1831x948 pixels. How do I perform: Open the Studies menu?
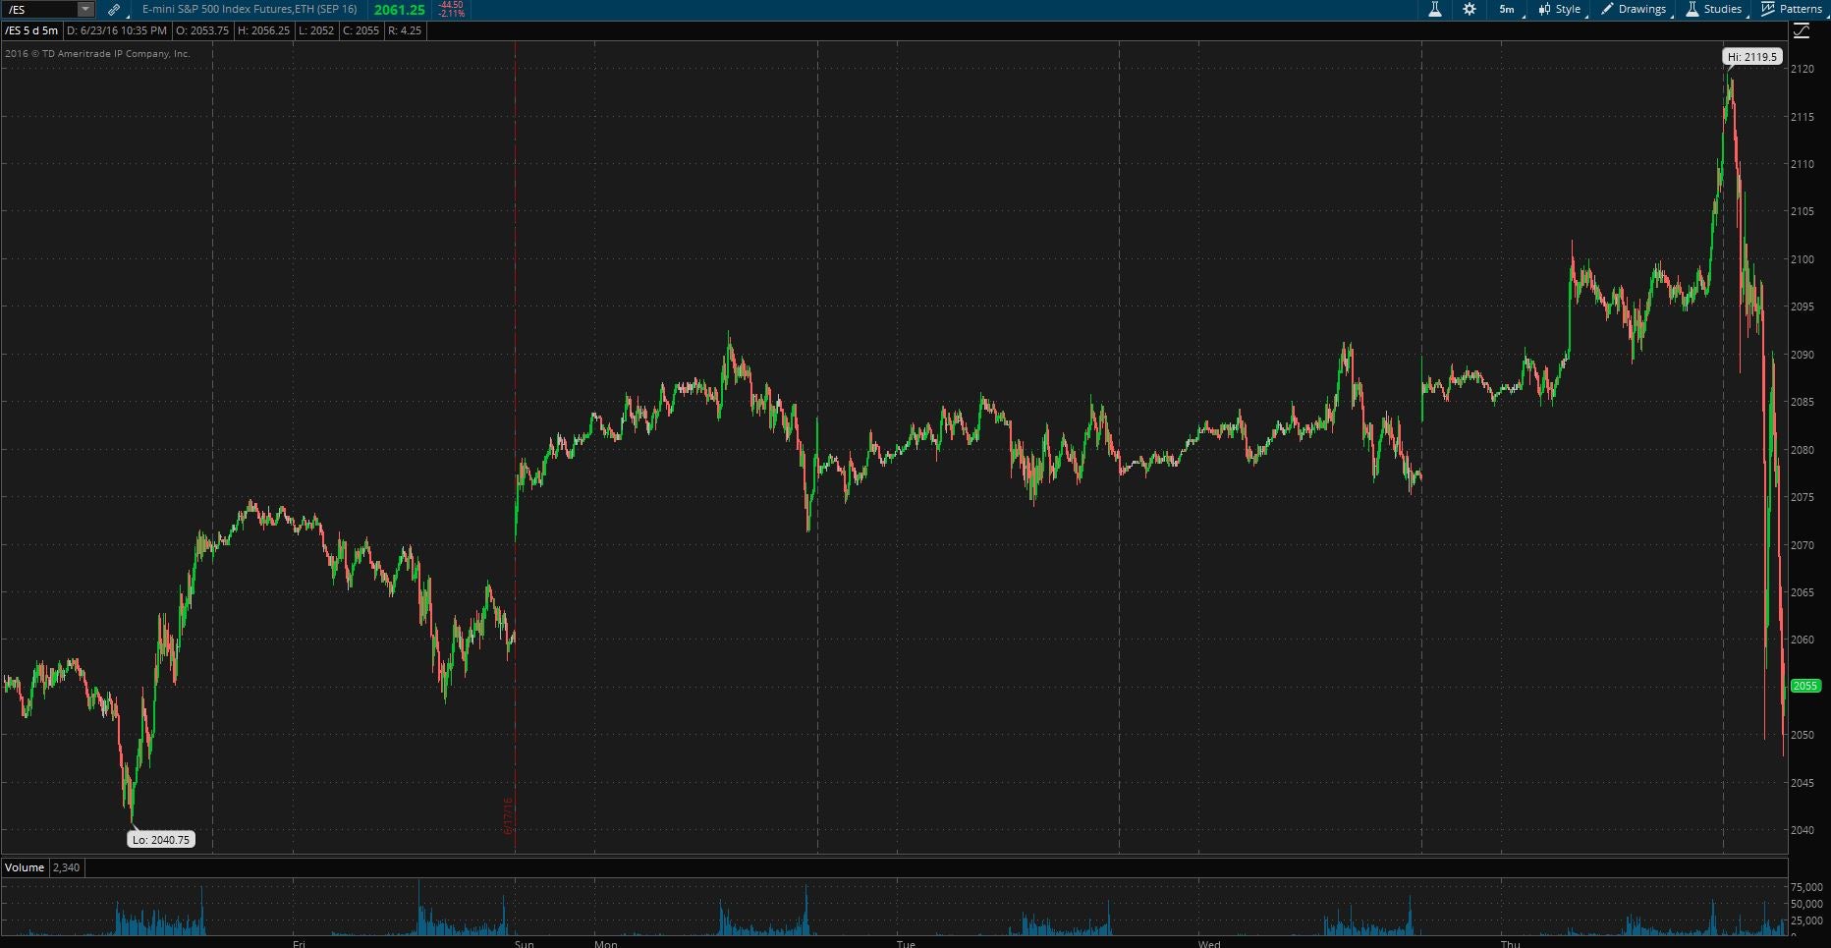coord(1714,9)
